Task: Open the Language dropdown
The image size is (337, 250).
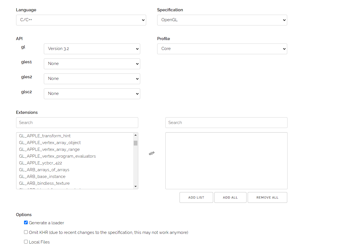Action: 81,20
